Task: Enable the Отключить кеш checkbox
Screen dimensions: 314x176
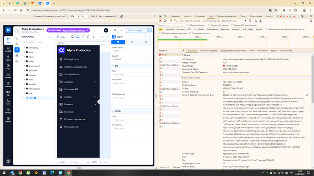Action: pos(204,21)
